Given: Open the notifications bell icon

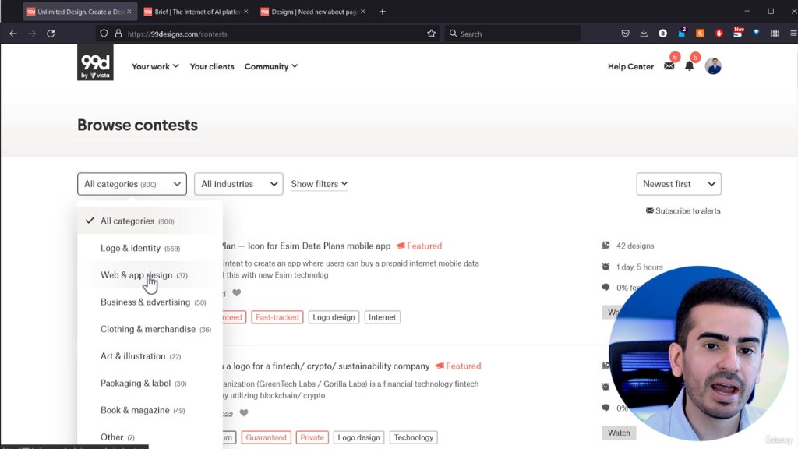Looking at the screenshot, I should 689,66.
